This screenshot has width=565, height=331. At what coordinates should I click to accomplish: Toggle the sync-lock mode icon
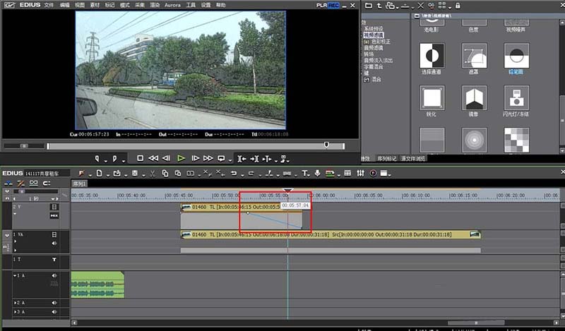click(x=33, y=183)
